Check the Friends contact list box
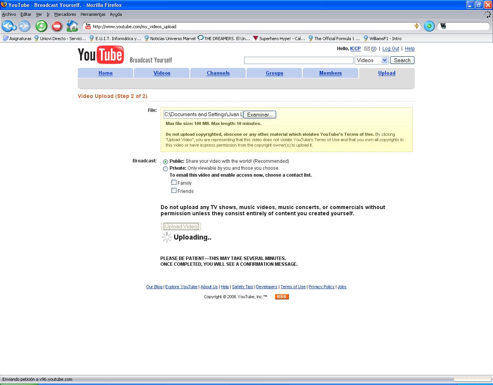The width and height of the screenshot is (493, 385). 174,191
